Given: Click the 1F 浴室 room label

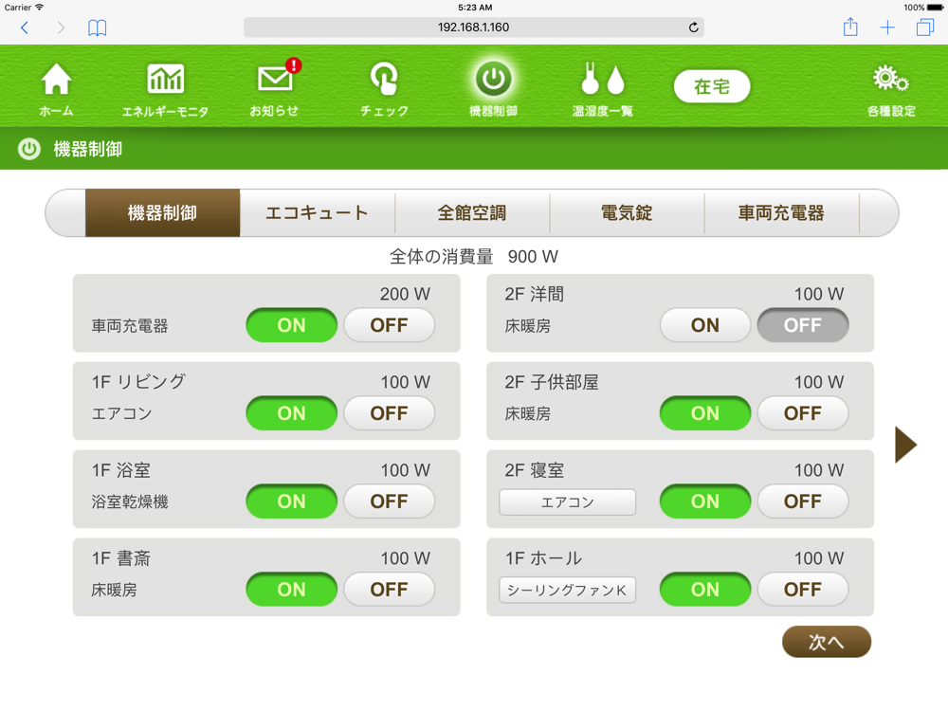Looking at the screenshot, I should pyautogui.click(x=121, y=470).
